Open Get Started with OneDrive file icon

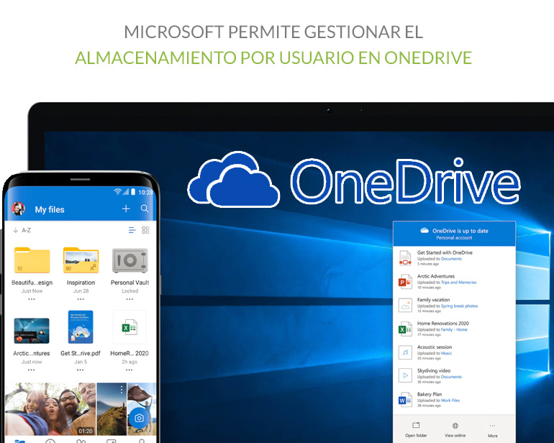click(405, 257)
